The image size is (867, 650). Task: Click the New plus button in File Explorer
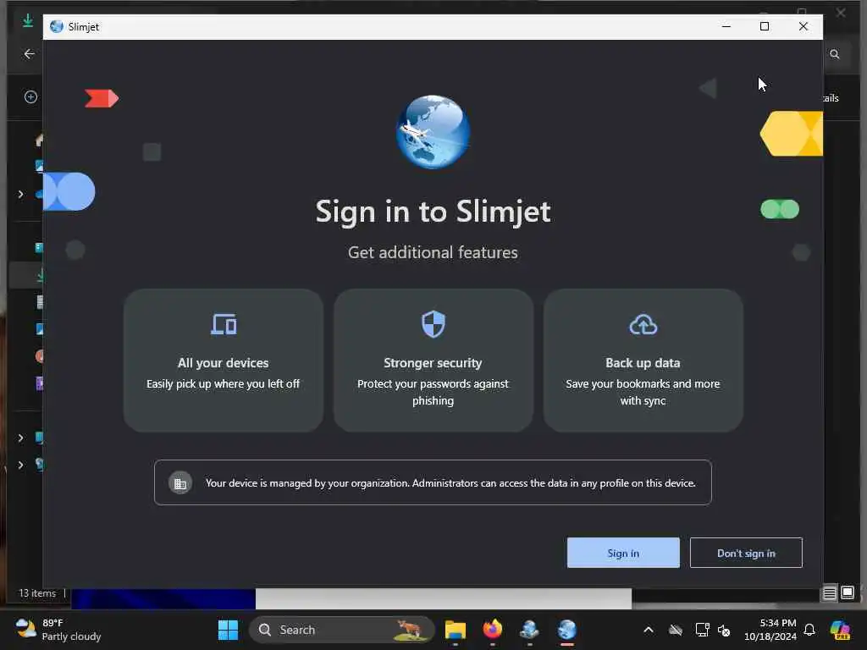(31, 97)
